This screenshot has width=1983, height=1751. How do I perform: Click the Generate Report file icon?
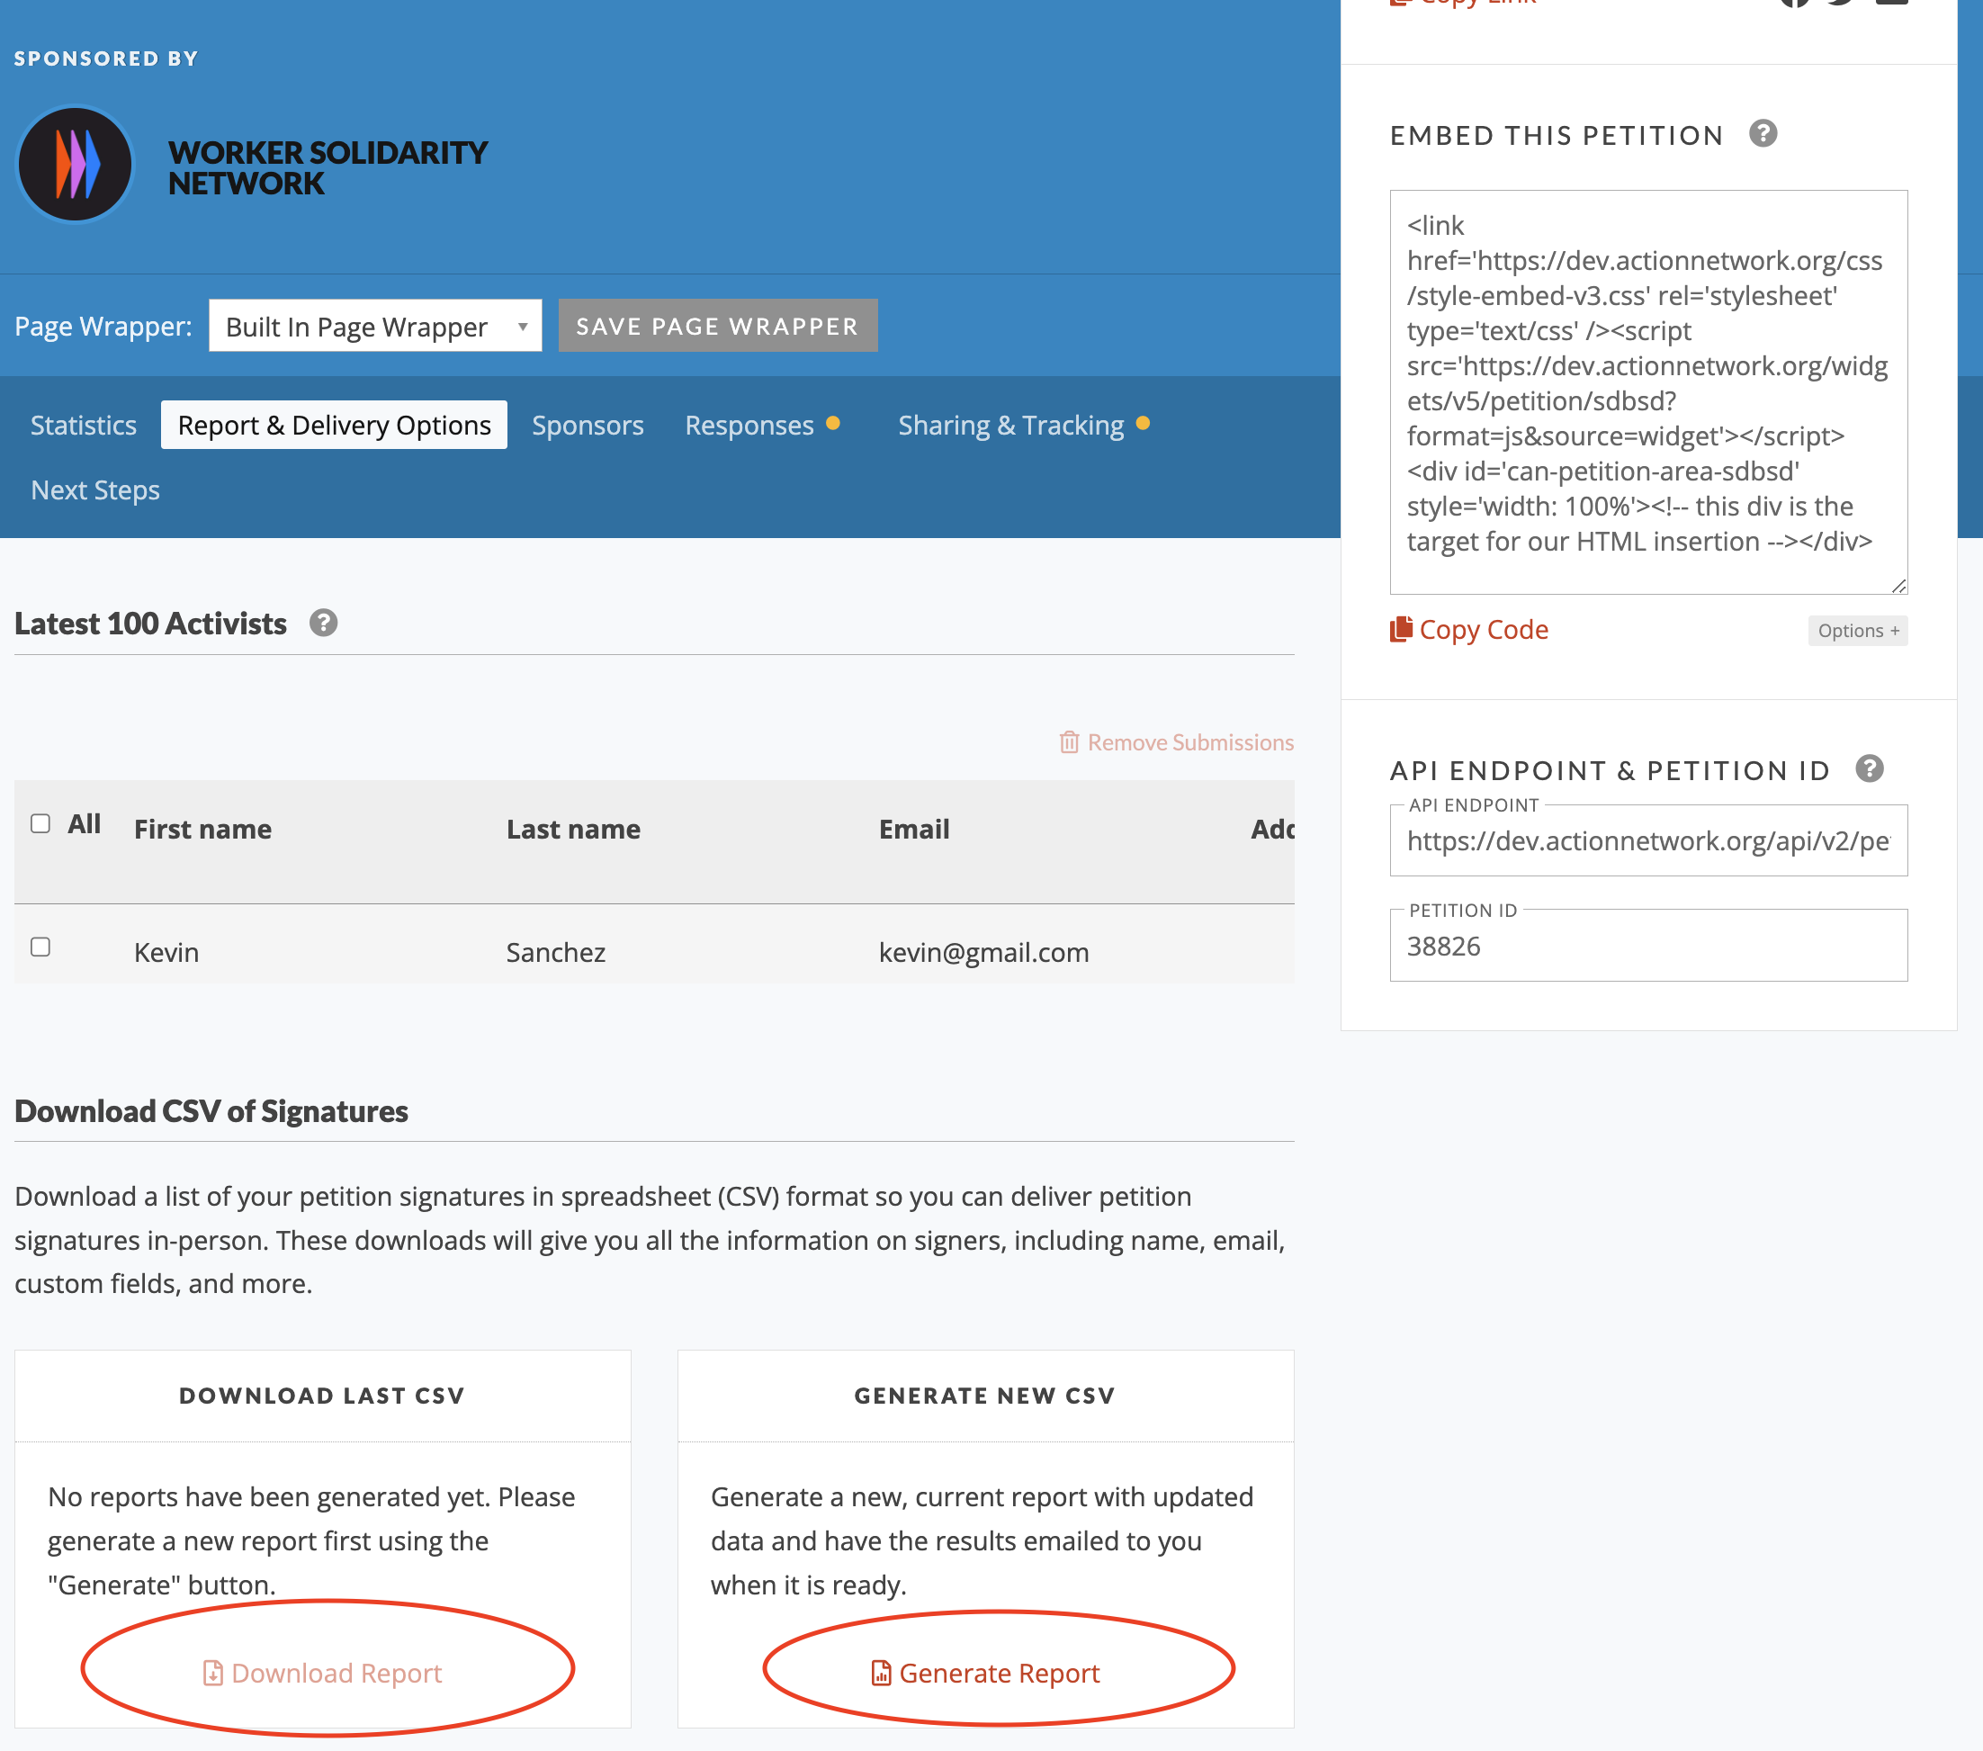click(881, 1673)
